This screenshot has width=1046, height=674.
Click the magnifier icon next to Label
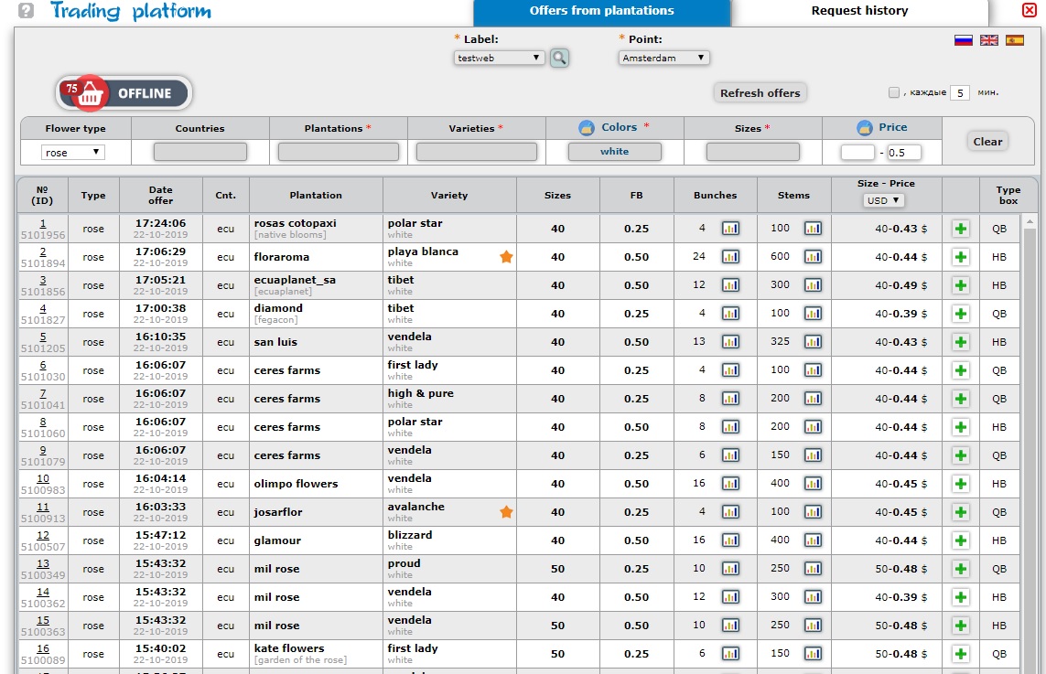pyautogui.click(x=559, y=58)
